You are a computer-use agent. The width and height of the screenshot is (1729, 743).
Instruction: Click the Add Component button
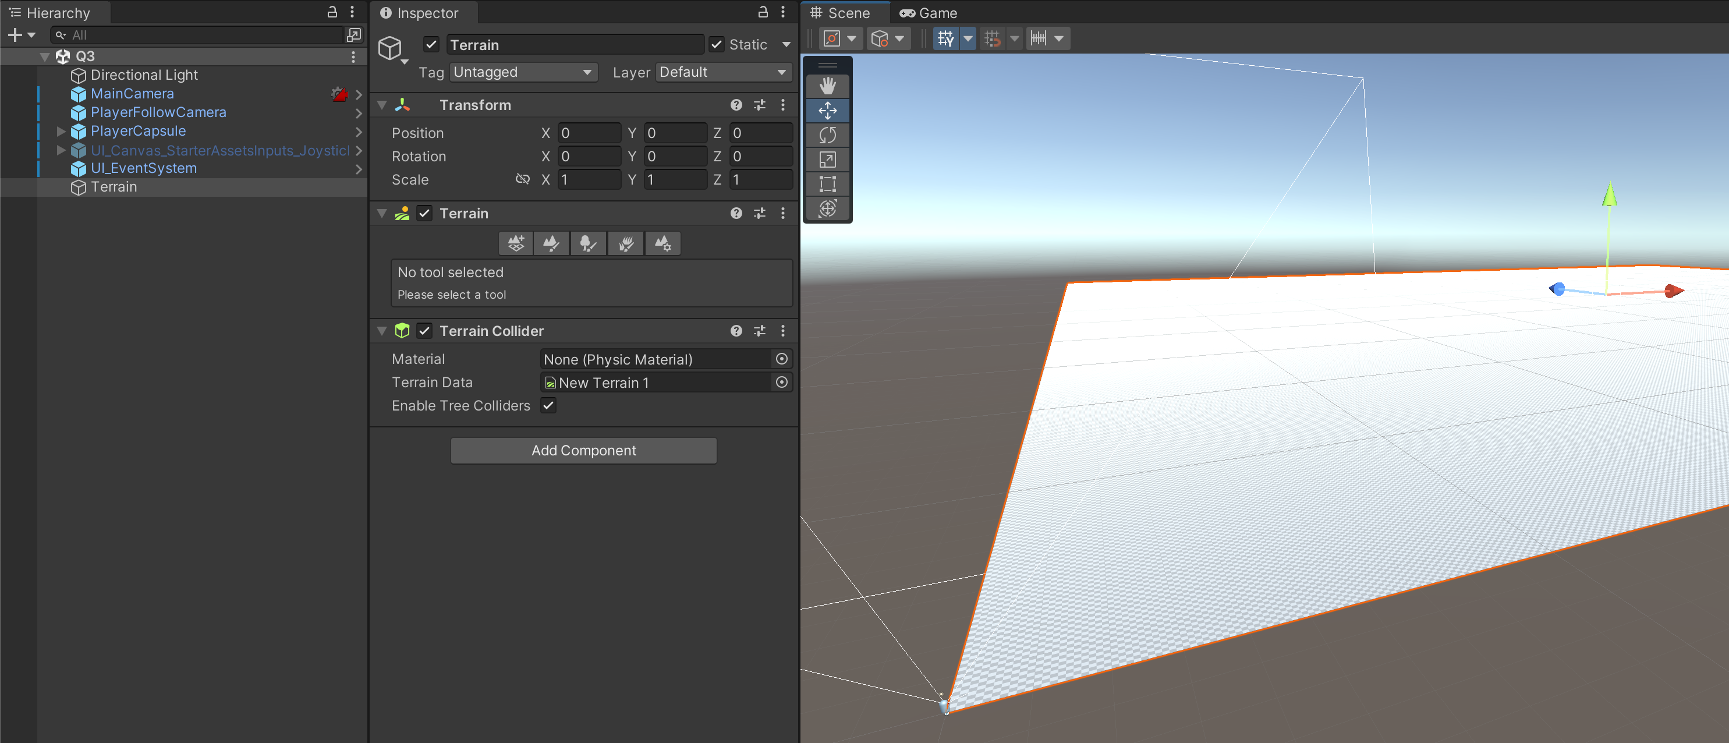pyautogui.click(x=583, y=450)
